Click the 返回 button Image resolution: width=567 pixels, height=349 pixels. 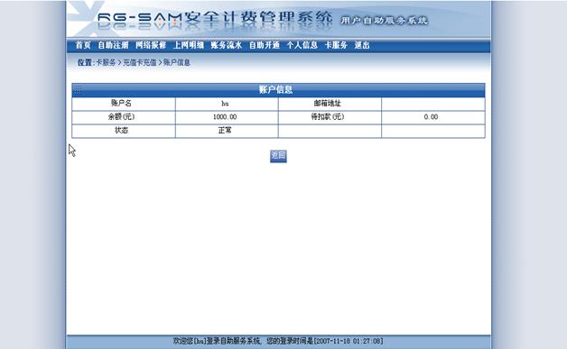click(278, 156)
